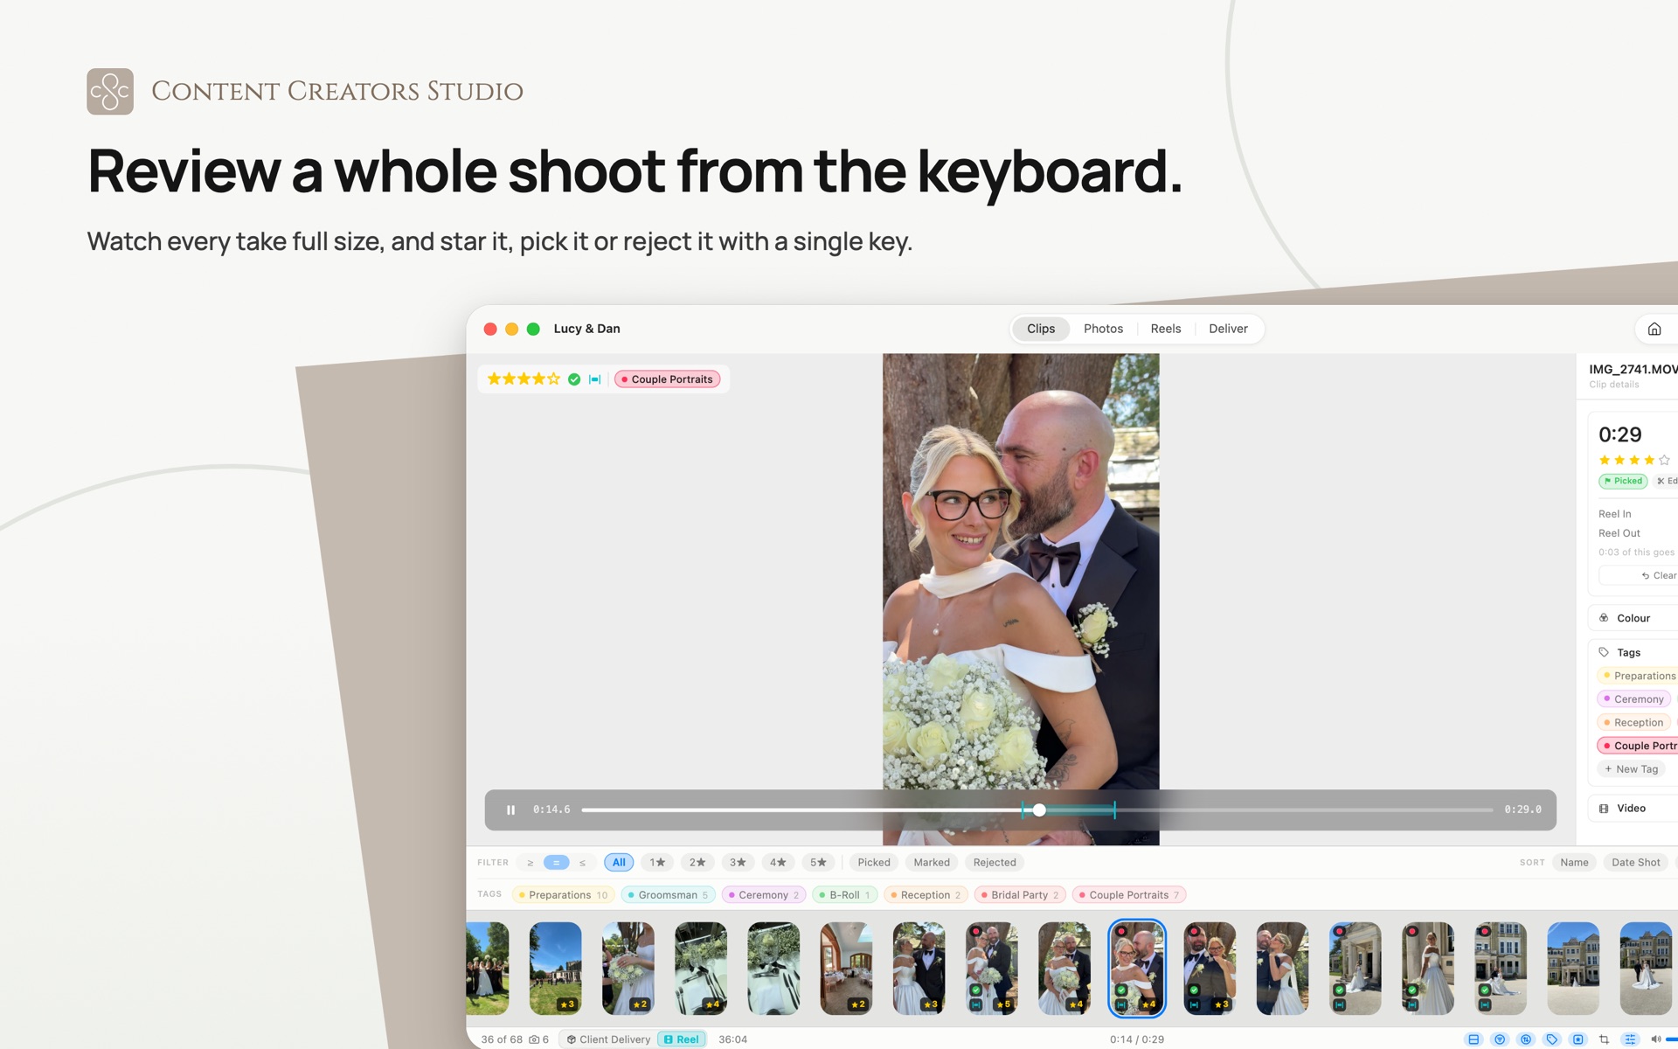Open the Client Delivery menu in status bar
The width and height of the screenshot is (1678, 1049).
[x=608, y=1039]
